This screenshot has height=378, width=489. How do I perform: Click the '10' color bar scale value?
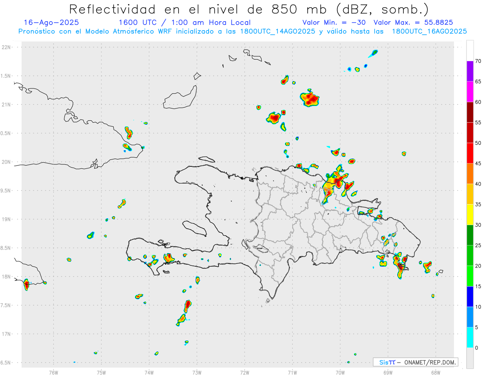[478, 307]
